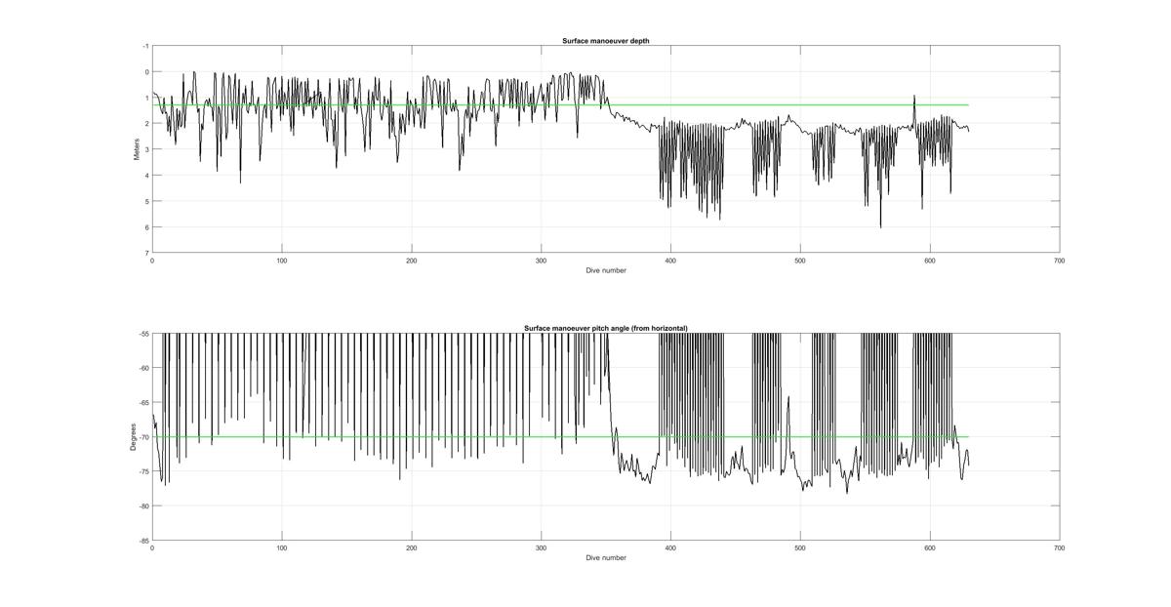Image resolution: width=1171 pixels, height=607 pixels.
Task: Click the "-80" tick on the pitch y-axis
Action: pos(143,506)
